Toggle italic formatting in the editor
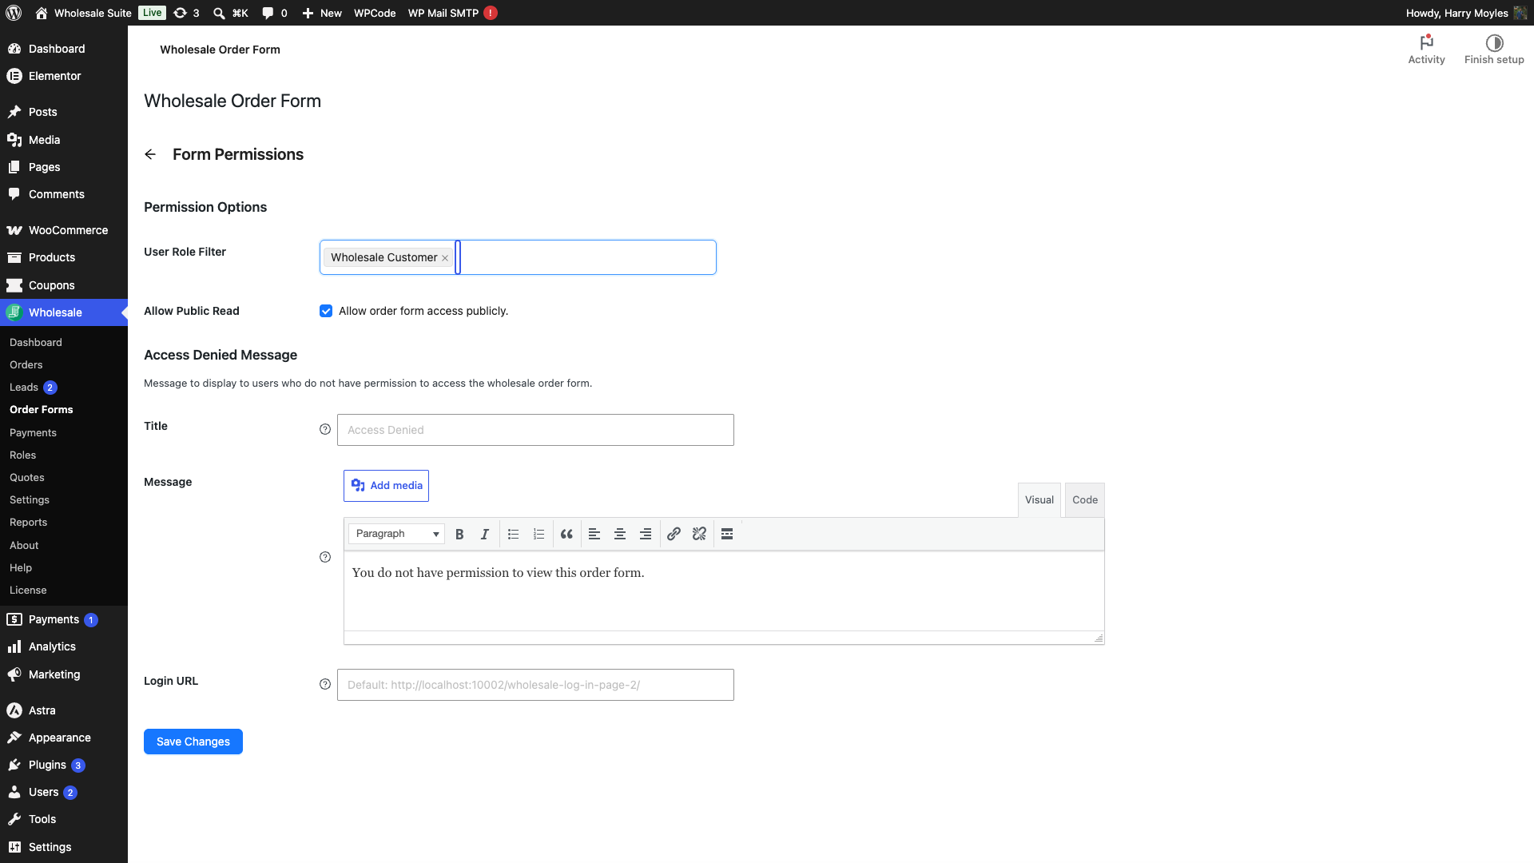The image size is (1534, 863). pyautogui.click(x=484, y=534)
